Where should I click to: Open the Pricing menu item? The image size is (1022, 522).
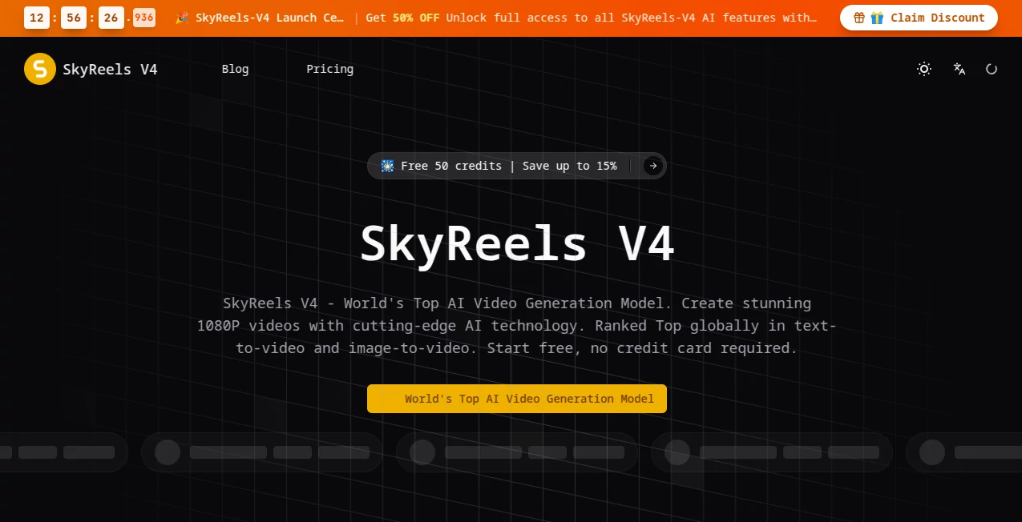[329, 69]
